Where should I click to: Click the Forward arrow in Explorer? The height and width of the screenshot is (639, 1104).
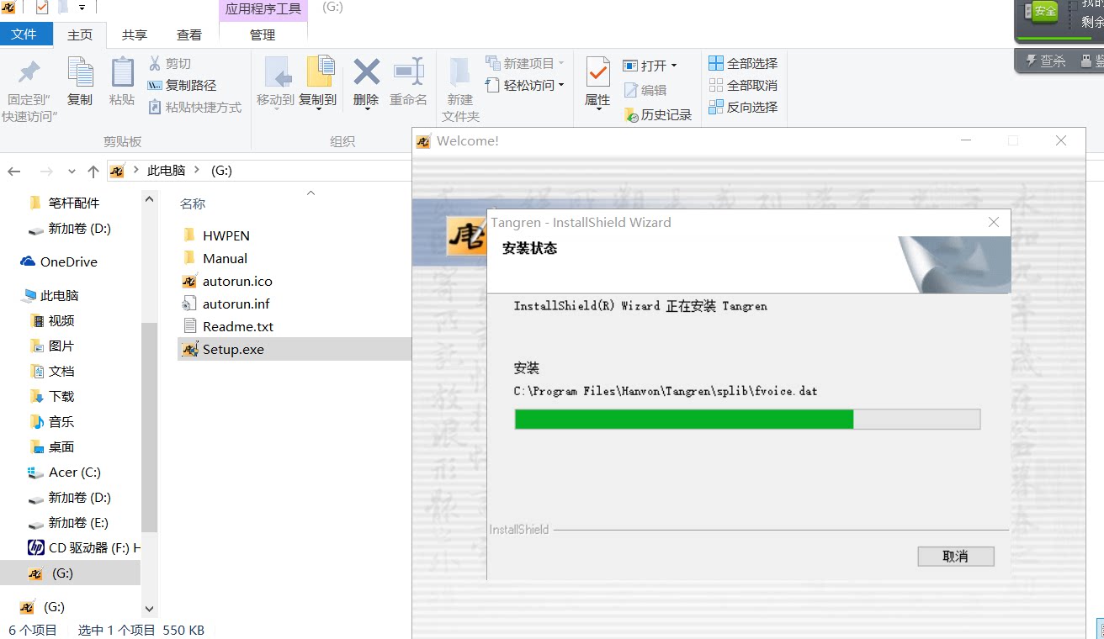(47, 171)
